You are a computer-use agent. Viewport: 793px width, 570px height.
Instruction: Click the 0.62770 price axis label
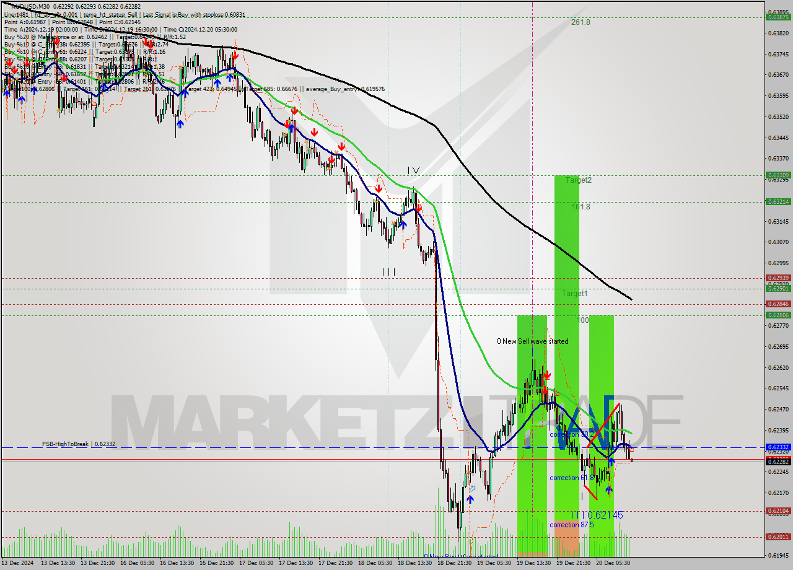(x=778, y=325)
